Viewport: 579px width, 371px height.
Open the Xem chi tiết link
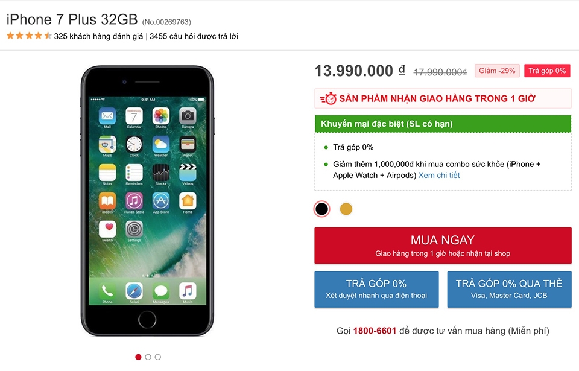[x=438, y=175]
